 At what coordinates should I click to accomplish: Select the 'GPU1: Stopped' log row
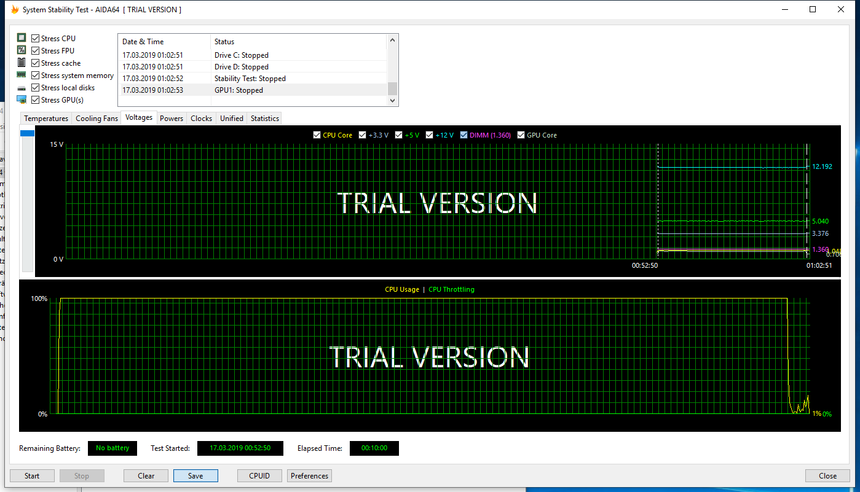point(253,90)
